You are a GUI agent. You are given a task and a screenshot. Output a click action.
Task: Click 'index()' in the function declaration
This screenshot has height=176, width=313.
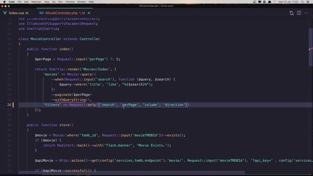67,49
